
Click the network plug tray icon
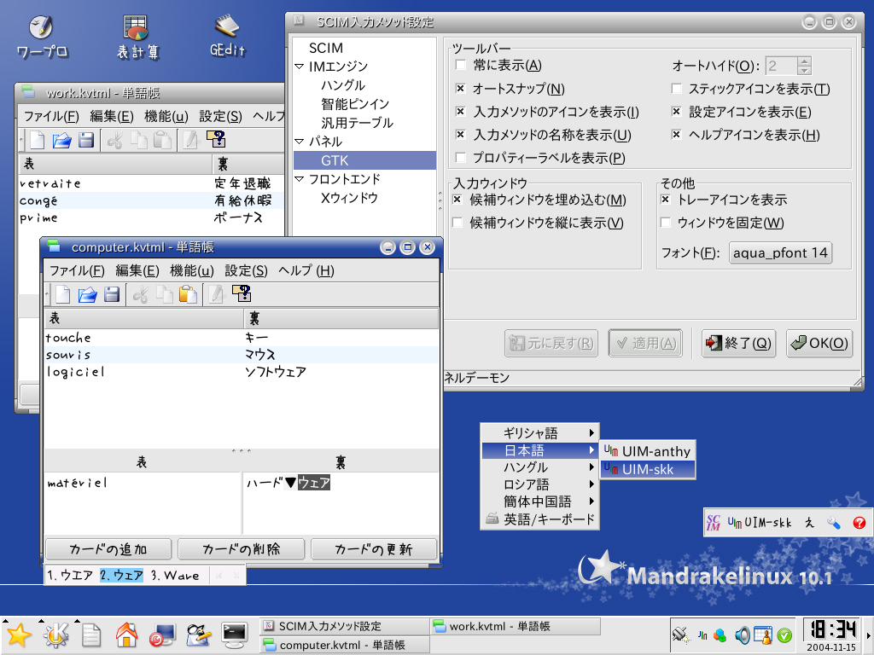pyautogui.click(x=680, y=635)
